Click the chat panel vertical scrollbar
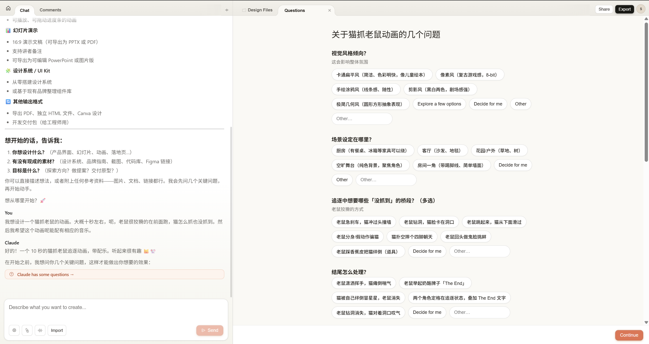649x344 pixels. pyautogui.click(x=231, y=212)
